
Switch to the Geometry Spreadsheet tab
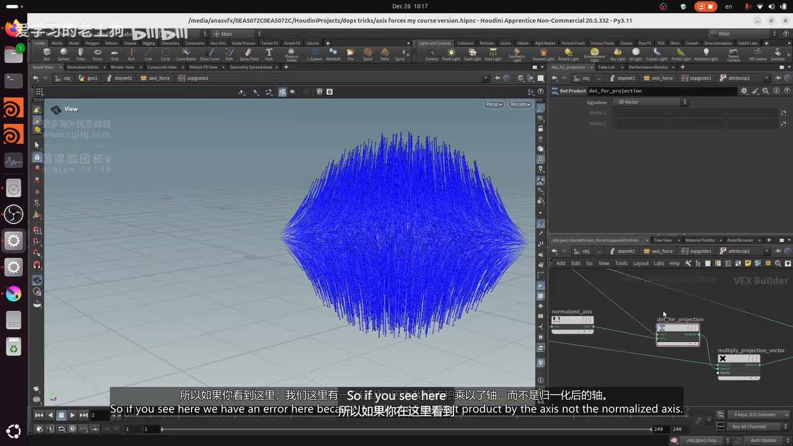click(x=251, y=67)
